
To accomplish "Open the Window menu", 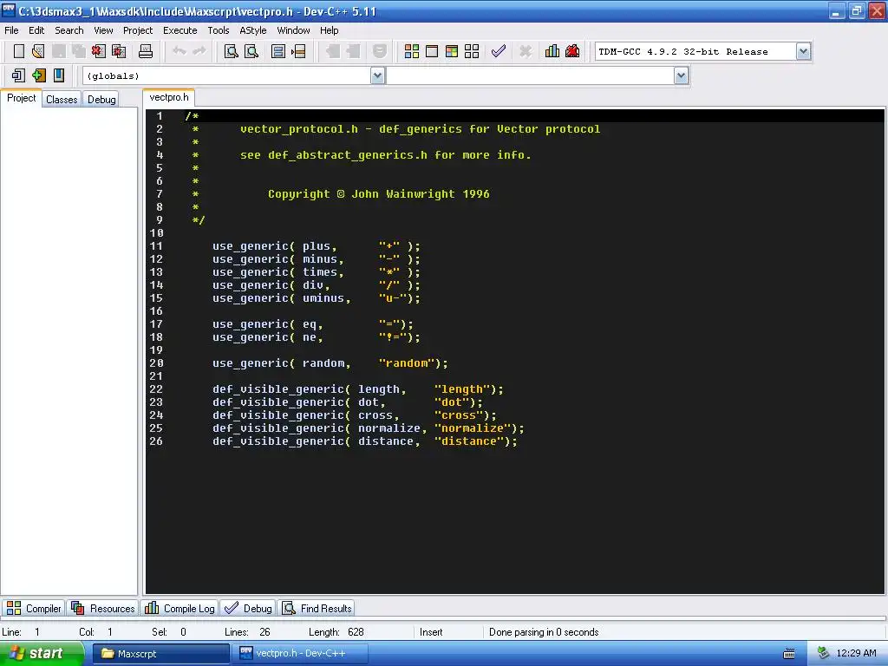I will tap(293, 30).
